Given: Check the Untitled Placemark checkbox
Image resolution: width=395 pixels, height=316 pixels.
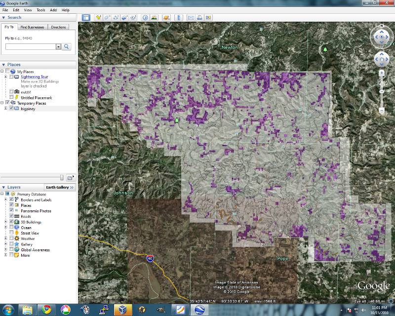Looking at the screenshot, I should [11, 97].
